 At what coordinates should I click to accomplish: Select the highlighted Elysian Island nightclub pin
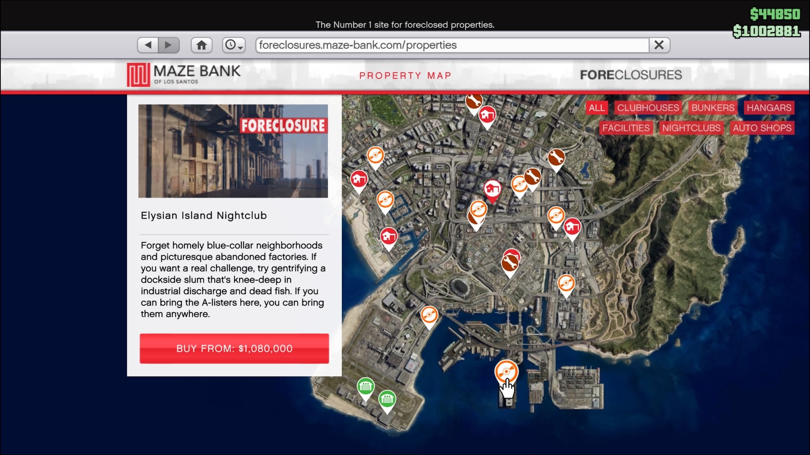pos(506,372)
